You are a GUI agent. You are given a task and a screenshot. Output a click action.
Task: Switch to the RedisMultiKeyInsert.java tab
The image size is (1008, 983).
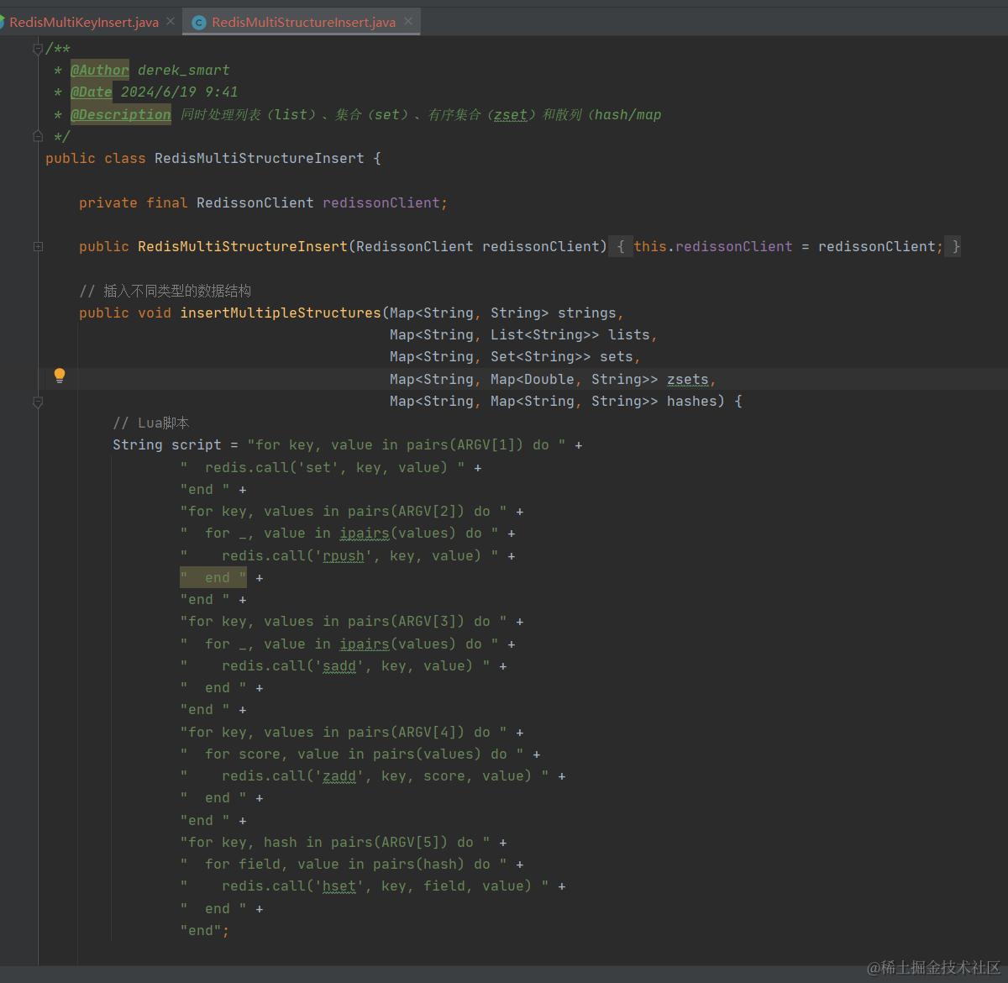(84, 23)
